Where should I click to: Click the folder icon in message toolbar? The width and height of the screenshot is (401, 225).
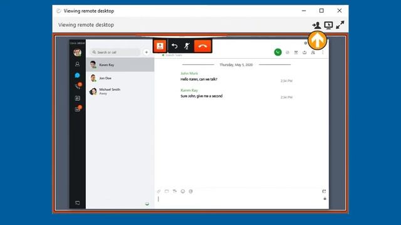(167, 191)
